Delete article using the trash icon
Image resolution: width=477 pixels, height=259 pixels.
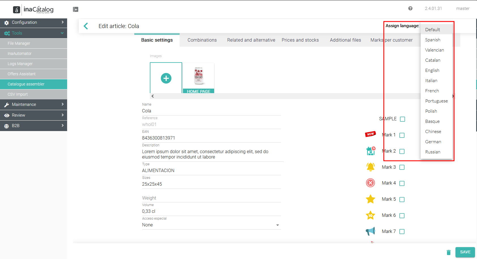[x=449, y=252]
